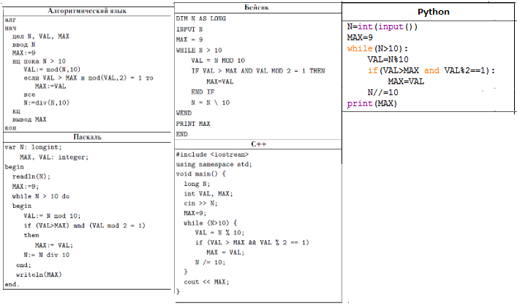Select the line 'VAL:= mod(N,10)'
The width and height of the screenshot is (517, 306).
pyautogui.click(x=52, y=70)
